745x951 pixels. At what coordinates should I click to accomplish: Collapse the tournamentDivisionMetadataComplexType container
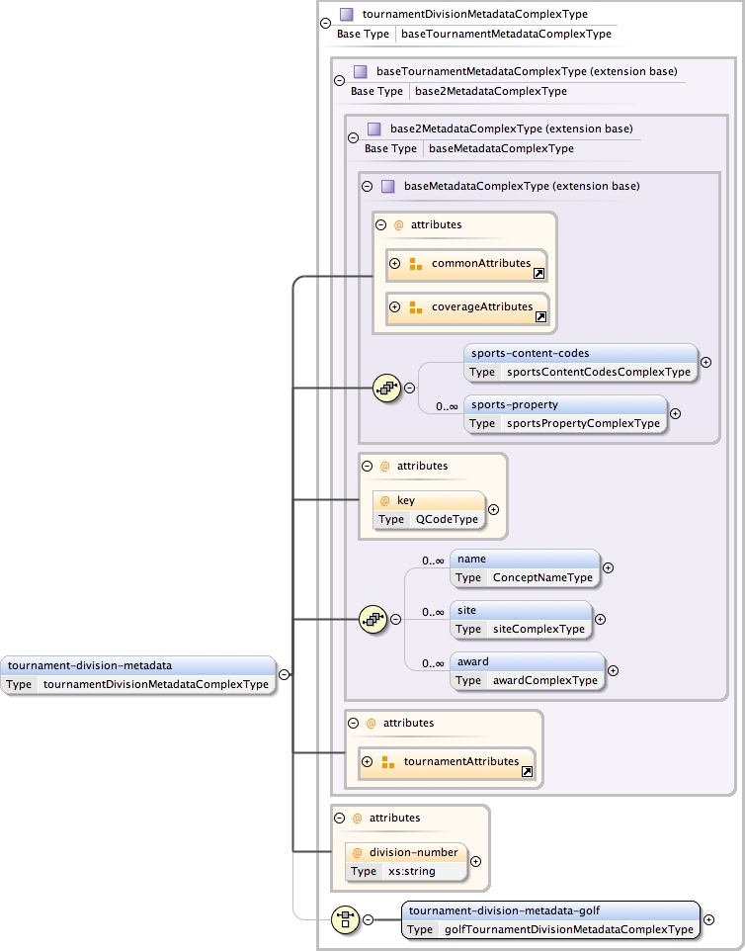point(325,23)
